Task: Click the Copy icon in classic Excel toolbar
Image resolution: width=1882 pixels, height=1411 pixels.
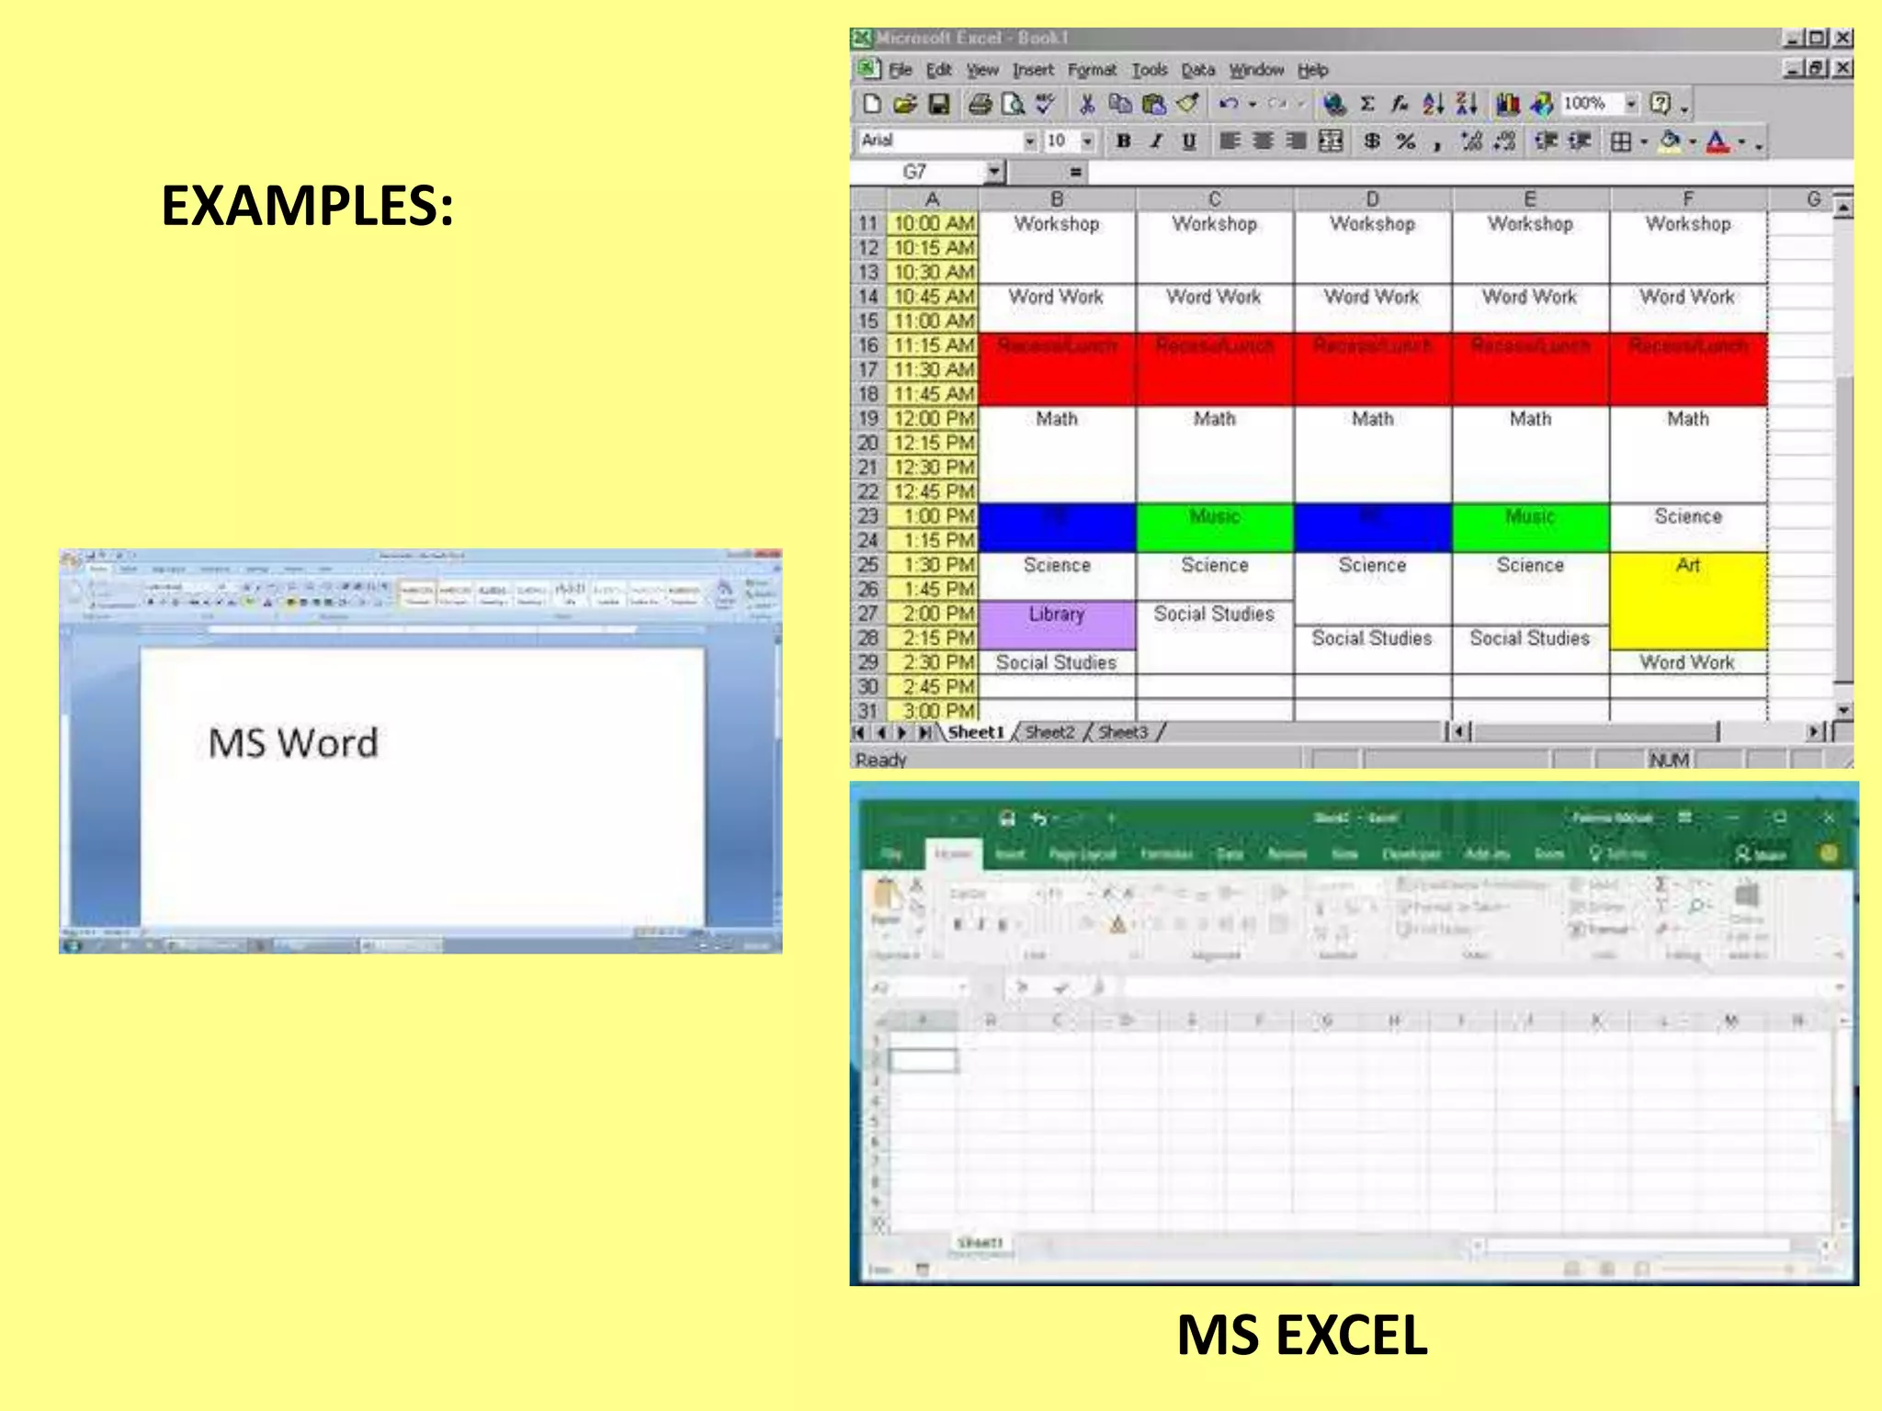Action: 1120,104
